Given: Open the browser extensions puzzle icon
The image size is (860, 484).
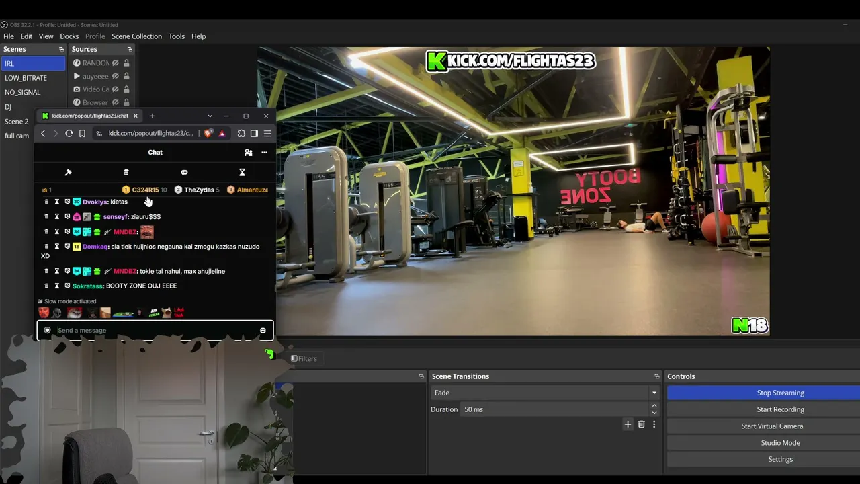Looking at the screenshot, I should (x=241, y=134).
